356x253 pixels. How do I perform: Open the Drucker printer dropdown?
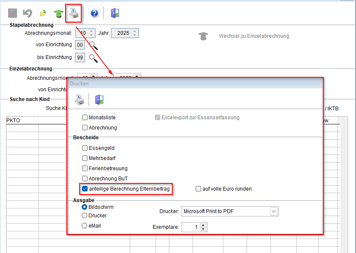[x=273, y=211]
